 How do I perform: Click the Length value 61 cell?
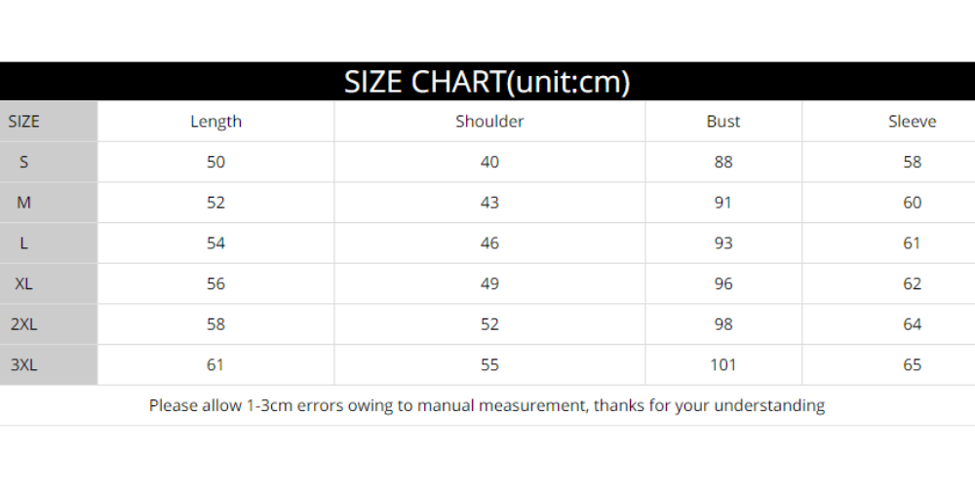point(215,365)
